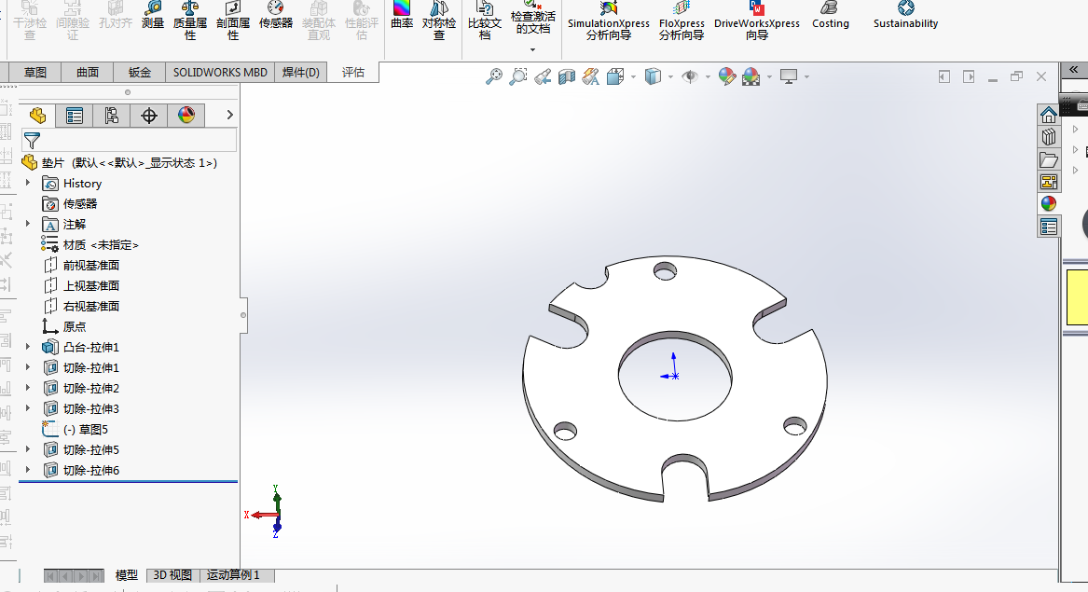This screenshot has width=1088, height=592.
Task: Open the Sensor (传感器) tool
Action: pos(275,17)
